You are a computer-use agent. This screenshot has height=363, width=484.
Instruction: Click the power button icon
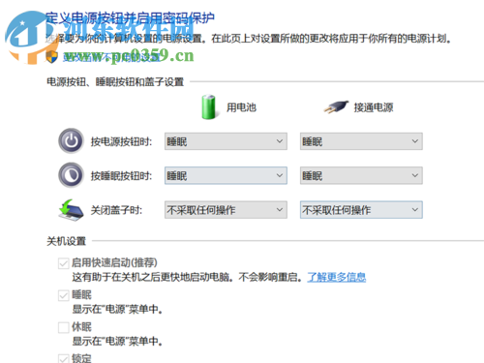[71, 141]
